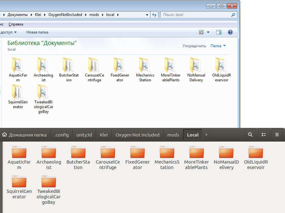
Task: Click the change view icon in Explorer
Action: click(x=201, y=32)
